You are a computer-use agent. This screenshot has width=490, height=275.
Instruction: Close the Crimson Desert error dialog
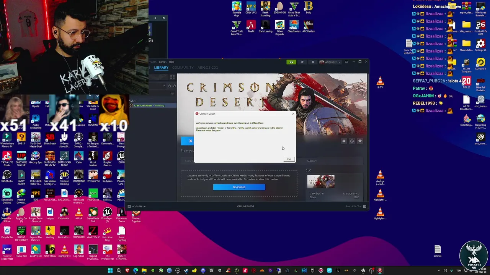point(293,113)
